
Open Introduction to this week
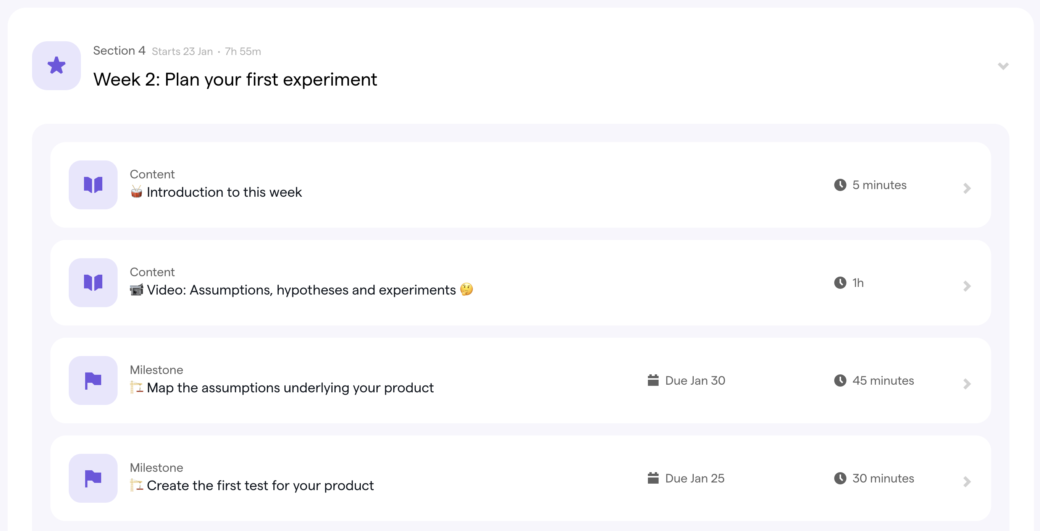[224, 192]
